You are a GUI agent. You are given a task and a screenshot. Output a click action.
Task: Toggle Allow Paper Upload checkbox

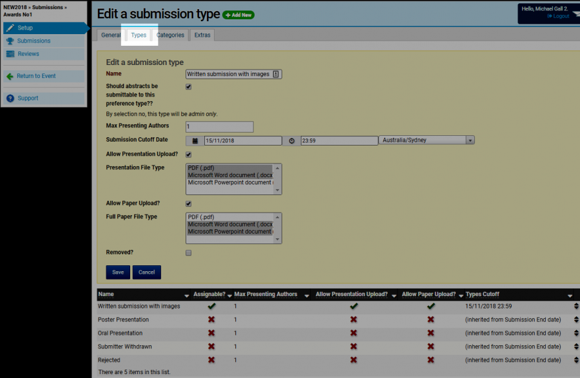pos(189,203)
